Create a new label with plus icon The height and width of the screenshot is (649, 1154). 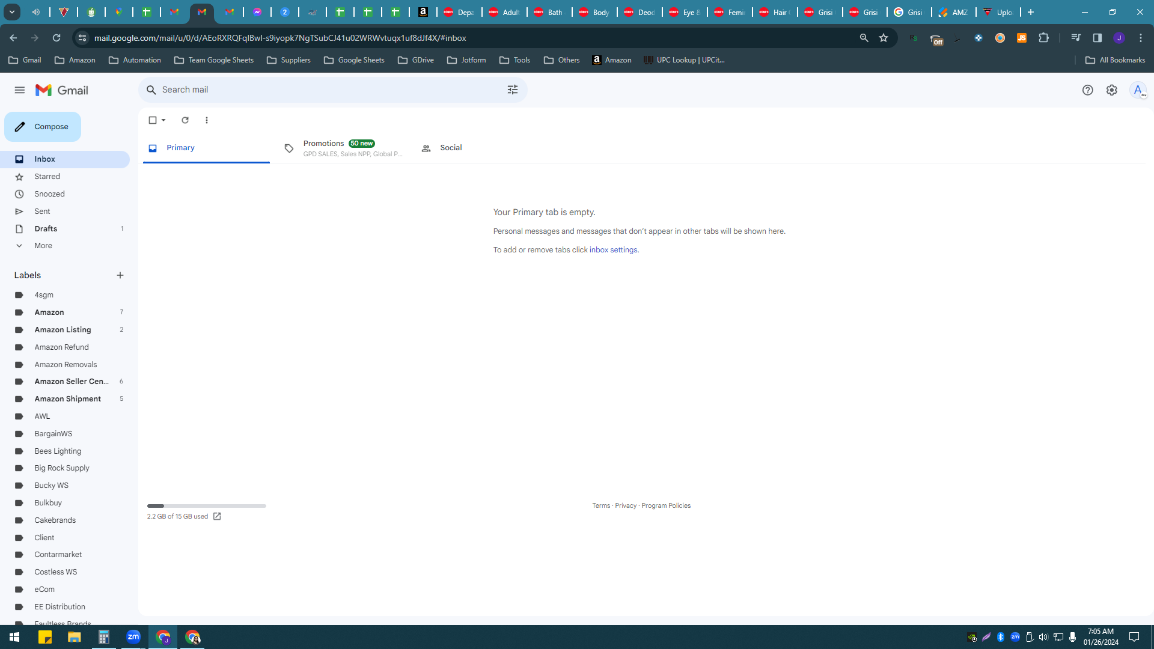120,275
